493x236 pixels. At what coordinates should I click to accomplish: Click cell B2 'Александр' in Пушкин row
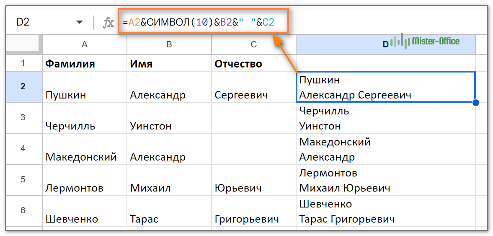pyautogui.click(x=169, y=87)
